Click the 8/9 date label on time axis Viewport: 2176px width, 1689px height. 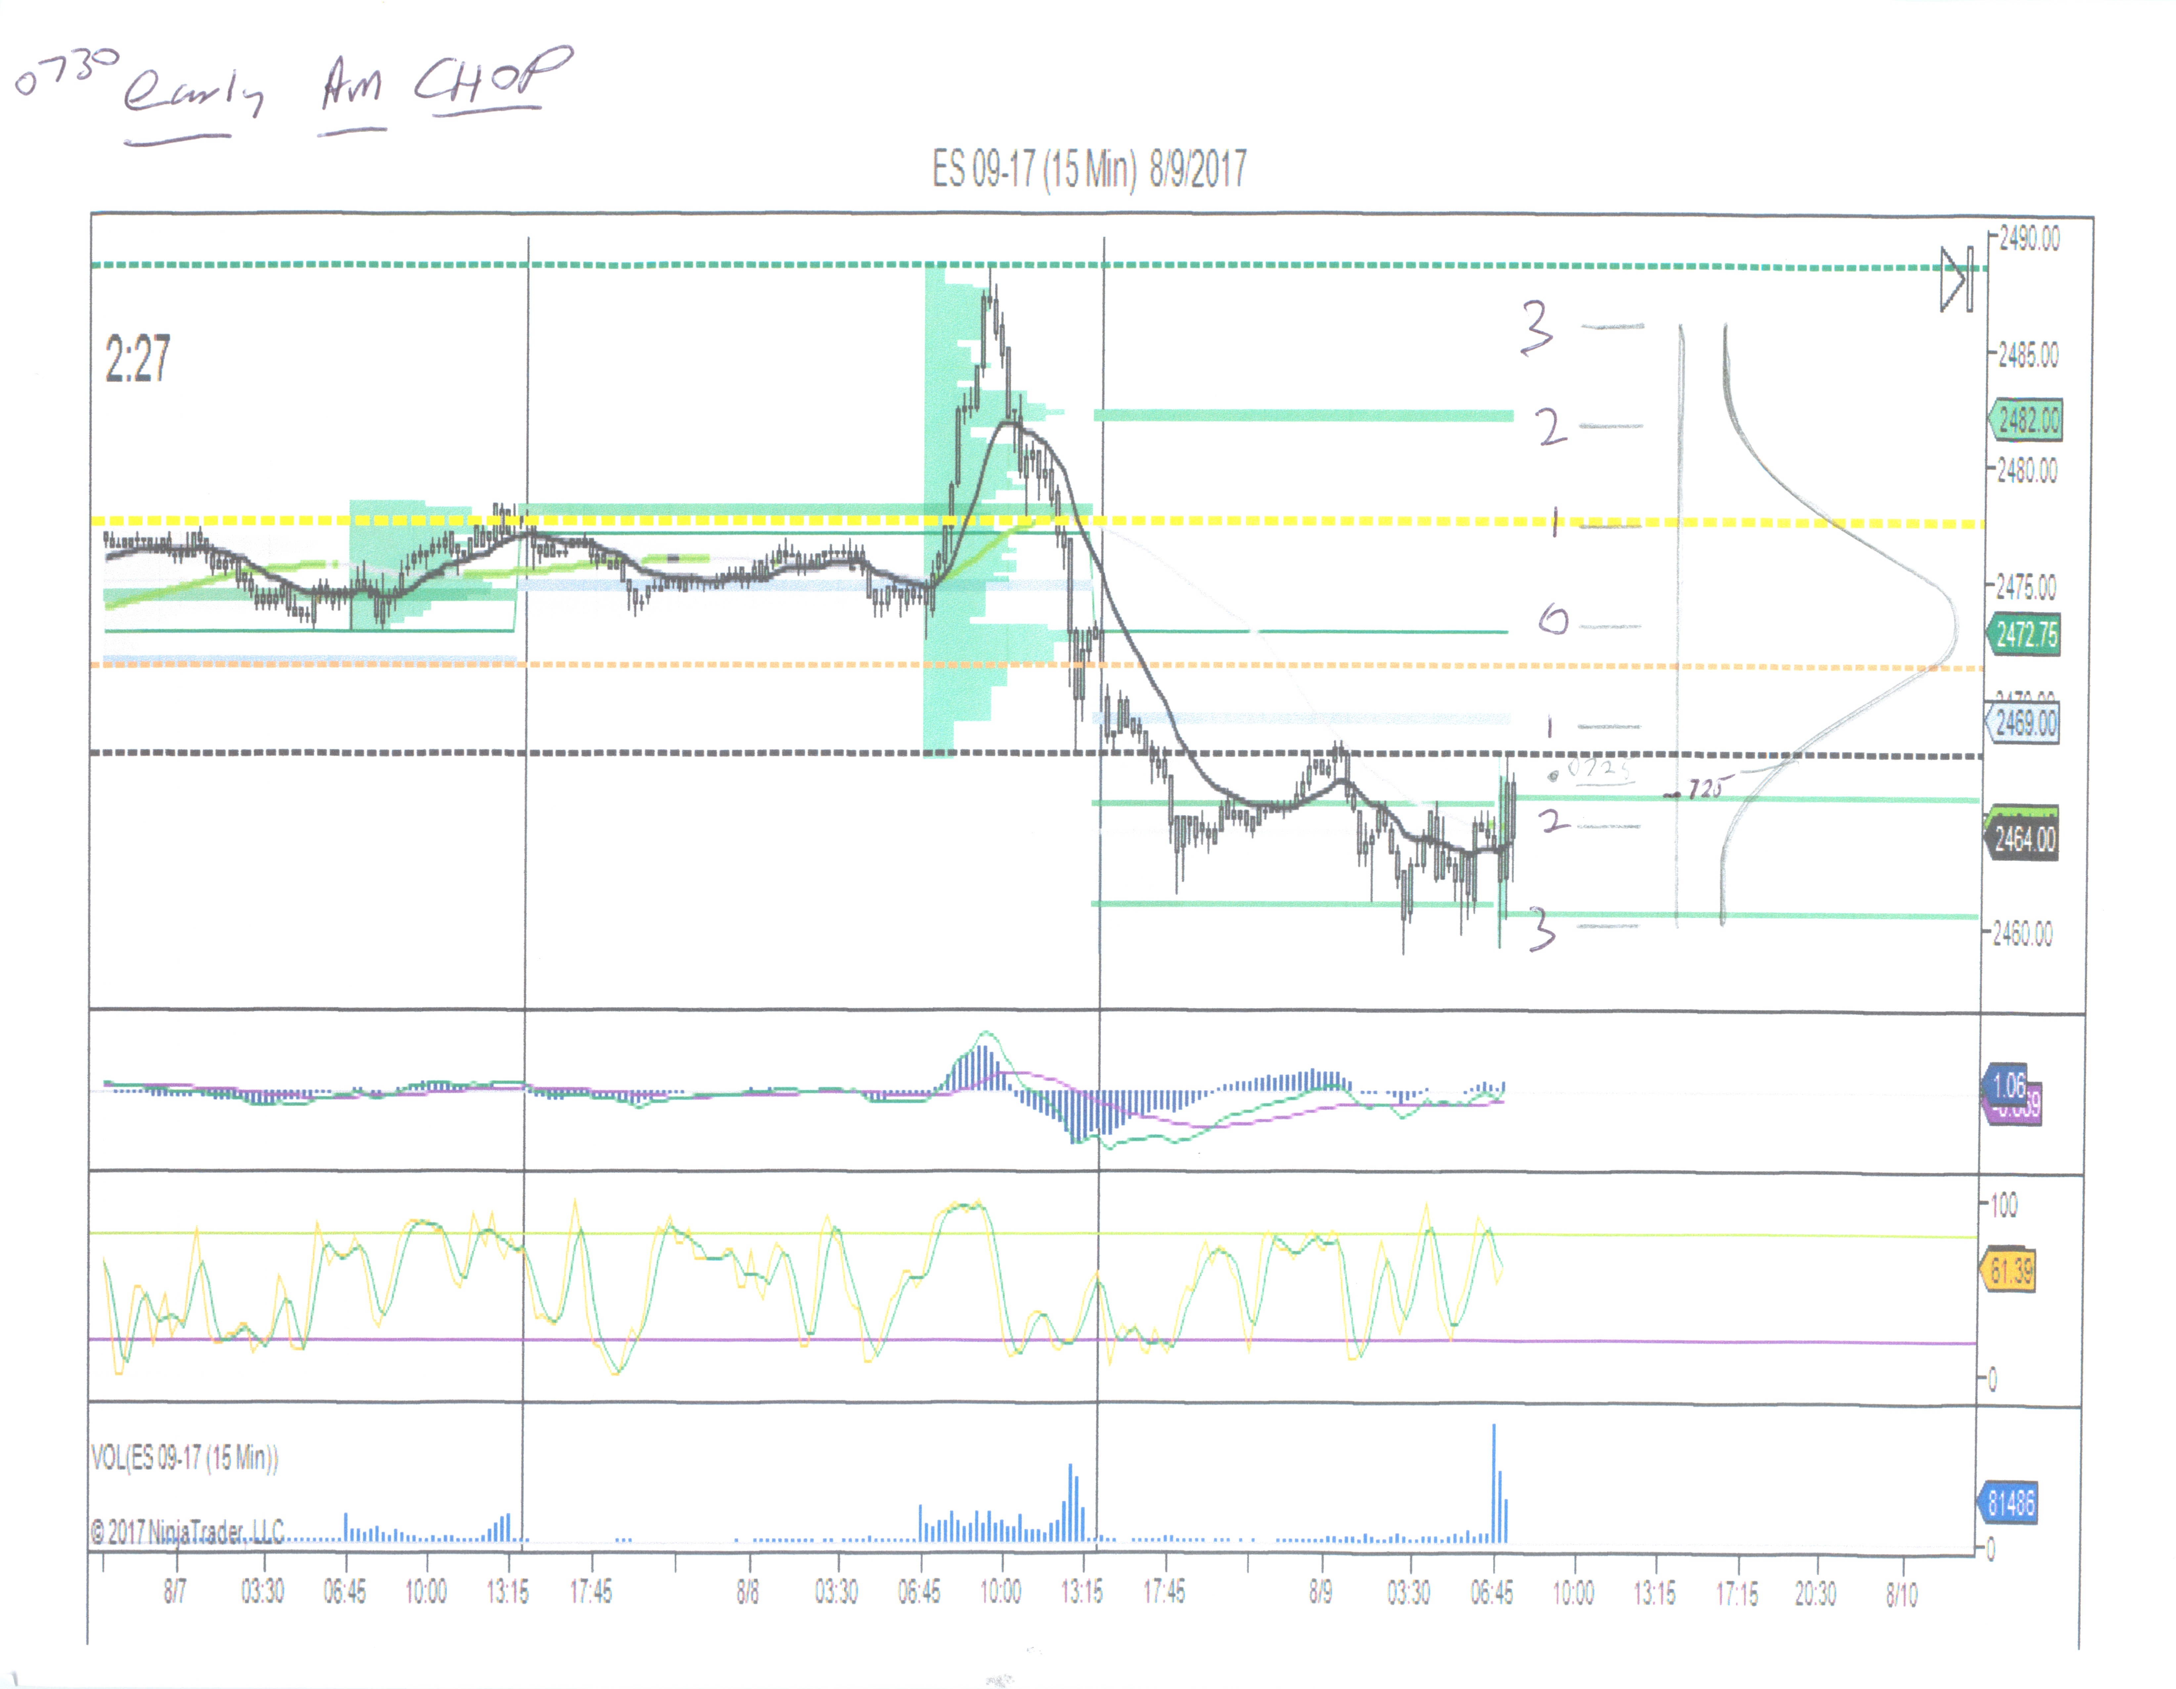(1320, 1591)
